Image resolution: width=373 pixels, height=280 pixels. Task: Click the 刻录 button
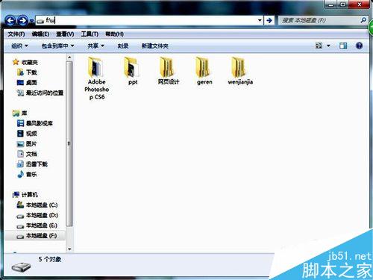point(123,46)
